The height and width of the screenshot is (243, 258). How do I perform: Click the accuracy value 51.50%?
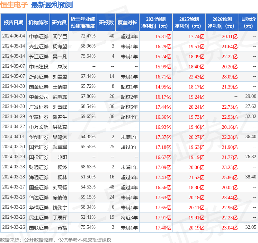88,177
